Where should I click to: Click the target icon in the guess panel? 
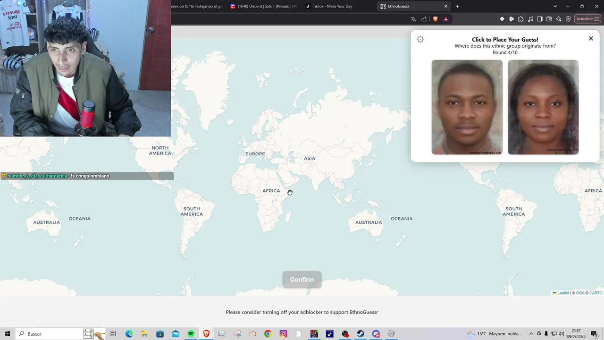coord(420,39)
